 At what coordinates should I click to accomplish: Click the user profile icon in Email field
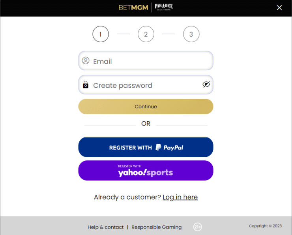click(86, 61)
